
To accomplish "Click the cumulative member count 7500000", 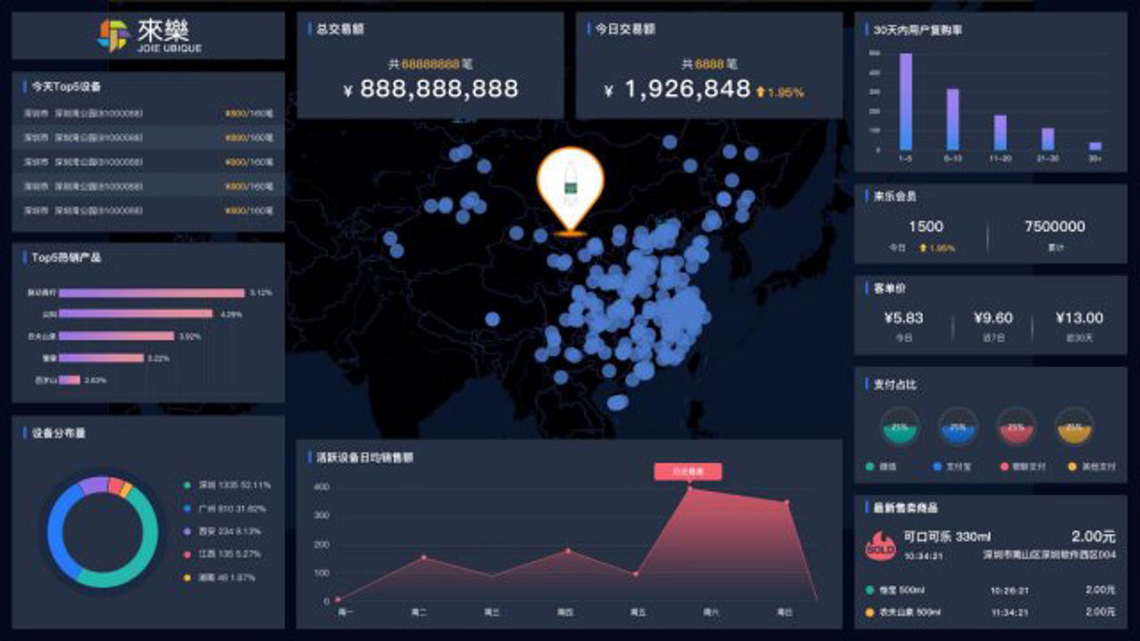I will point(1054,226).
